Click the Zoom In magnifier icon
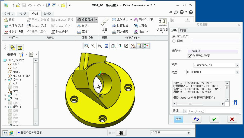244x138 pixels. [93, 46]
